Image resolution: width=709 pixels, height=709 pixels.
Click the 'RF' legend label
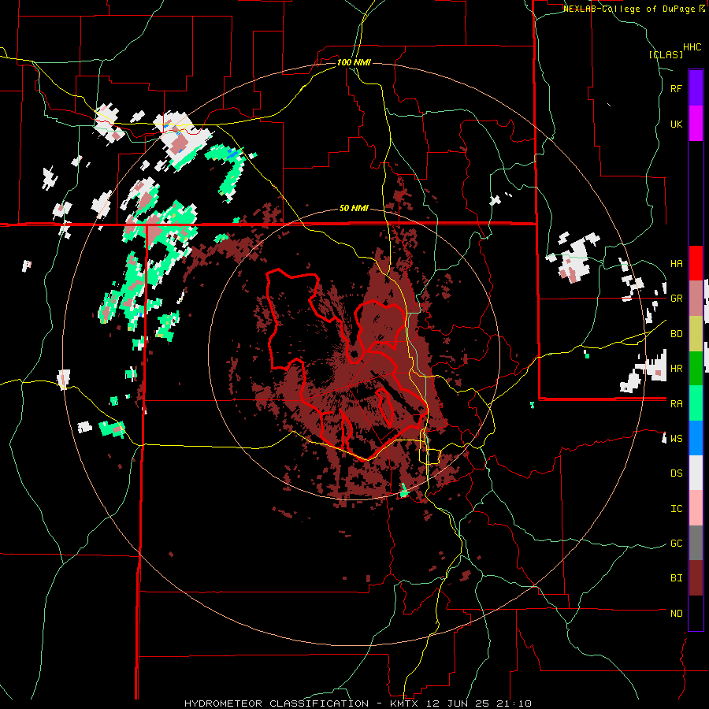tap(676, 88)
